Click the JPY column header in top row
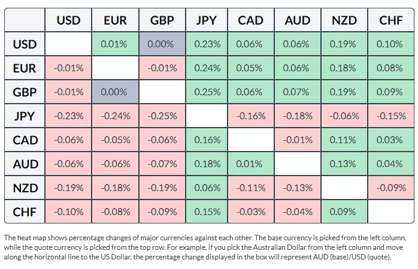 (x=207, y=20)
